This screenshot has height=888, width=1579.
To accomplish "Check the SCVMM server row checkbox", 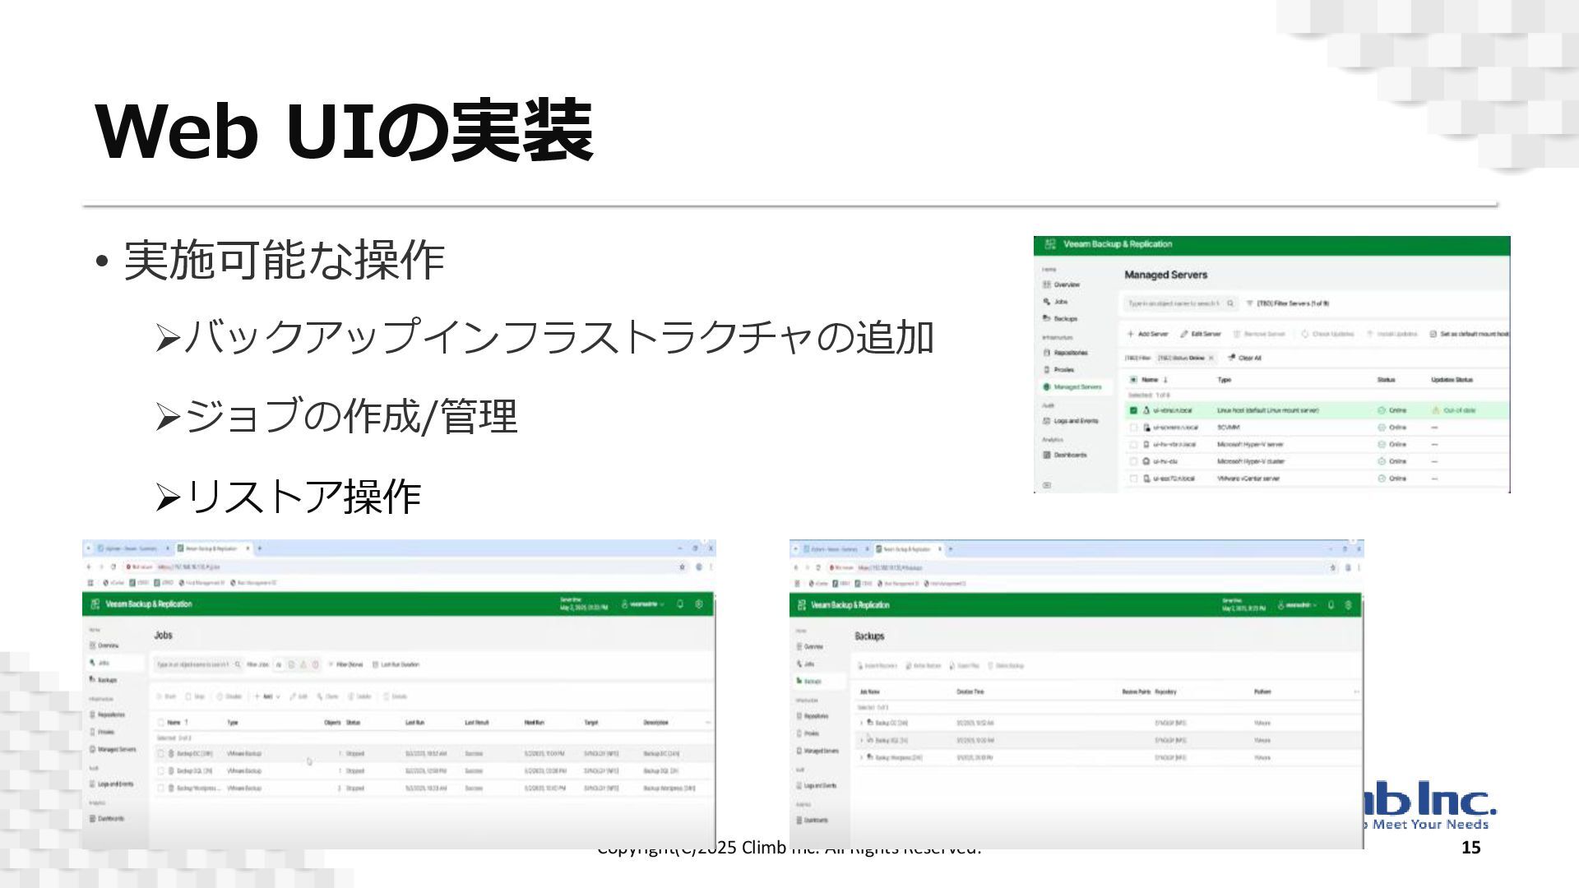I will pos(1133,428).
